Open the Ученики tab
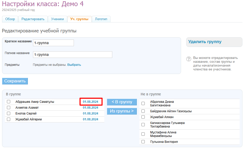Screen dimensions: 245x151 (x=57, y=19)
